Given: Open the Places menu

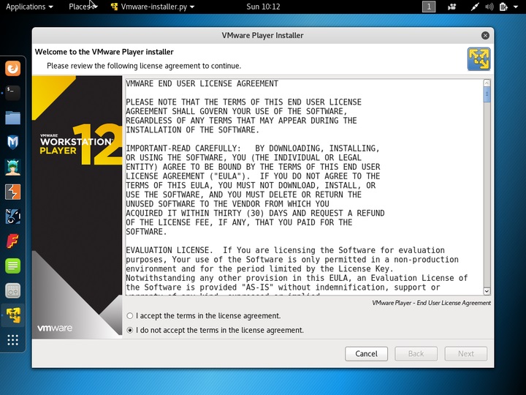Looking at the screenshot, I should point(83,7).
